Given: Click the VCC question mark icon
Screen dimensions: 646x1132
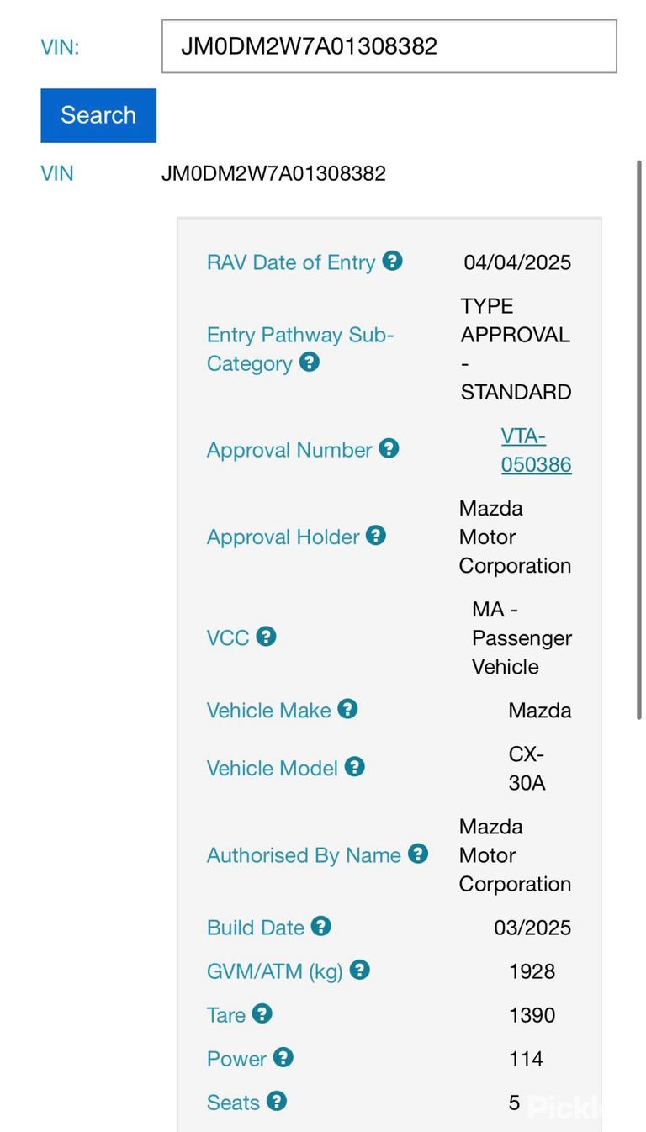Looking at the screenshot, I should (266, 636).
